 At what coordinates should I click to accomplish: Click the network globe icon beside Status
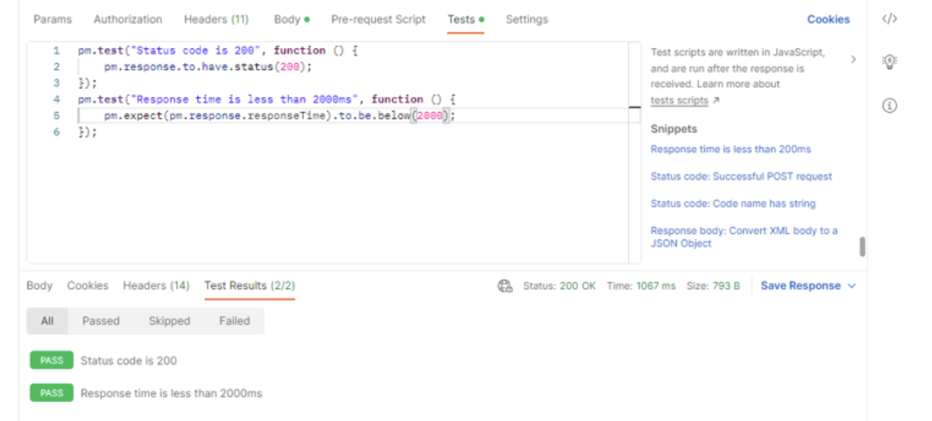coord(505,286)
